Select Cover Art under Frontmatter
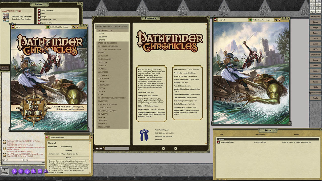Screen dimensions: 322x181 pyautogui.click(x=103, y=37)
